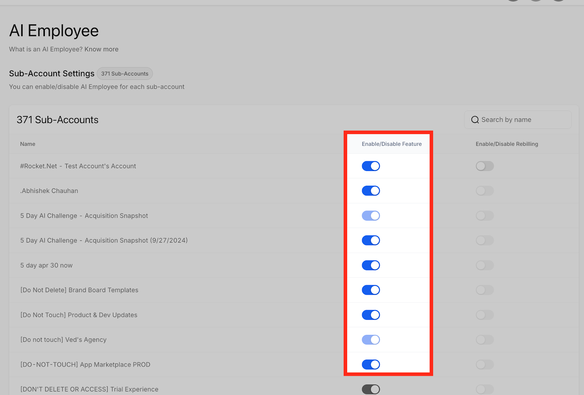Screen dimensions: 584x395
Task: Click the 371 Sub-Accounts table heading
Action: 58,120
